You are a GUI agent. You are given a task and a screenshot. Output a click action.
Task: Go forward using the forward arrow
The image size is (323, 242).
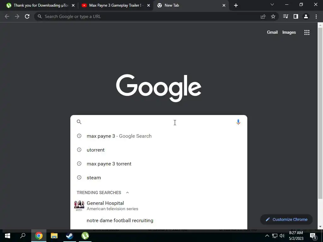pos(17,16)
